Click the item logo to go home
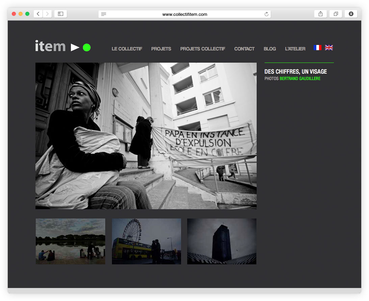Screen dimensions: 369x301 coord(63,47)
